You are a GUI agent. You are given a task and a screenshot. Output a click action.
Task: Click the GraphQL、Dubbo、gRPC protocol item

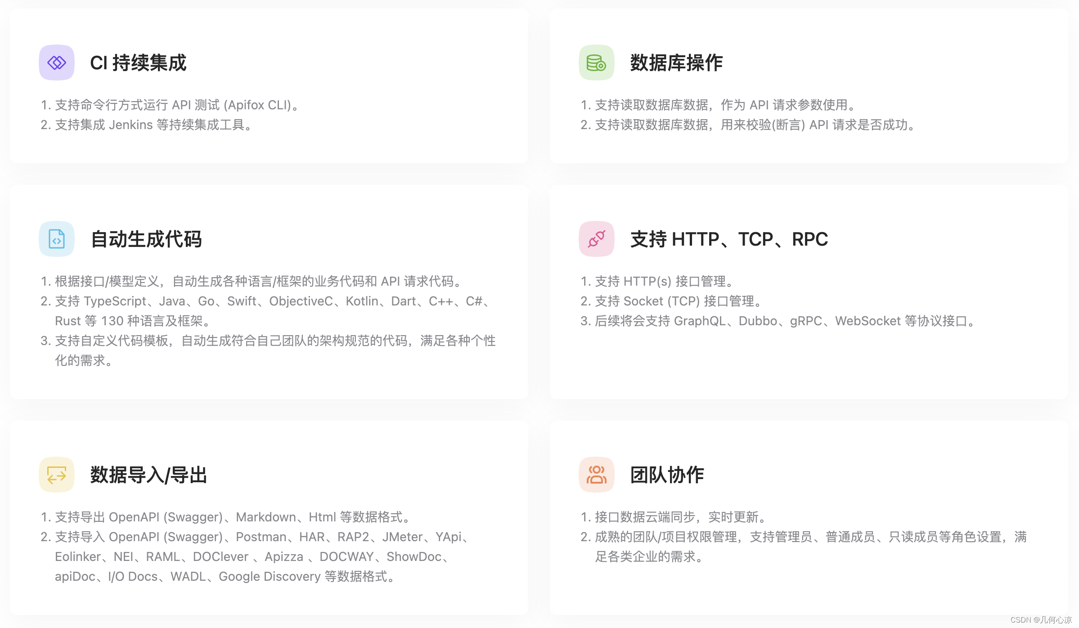coord(778,321)
